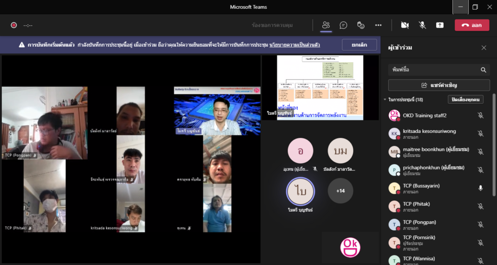497x265 pixels.
Task: Open the more actions ellipsis menu
Action: pos(378,25)
